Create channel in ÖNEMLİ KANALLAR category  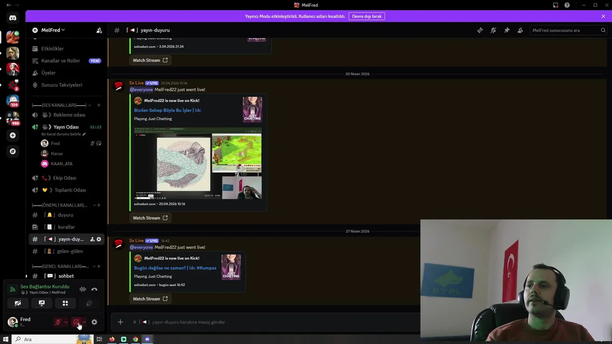(98, 205)
